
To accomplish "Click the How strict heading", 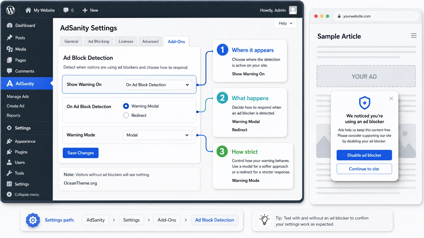I will (x=245, y=152).
